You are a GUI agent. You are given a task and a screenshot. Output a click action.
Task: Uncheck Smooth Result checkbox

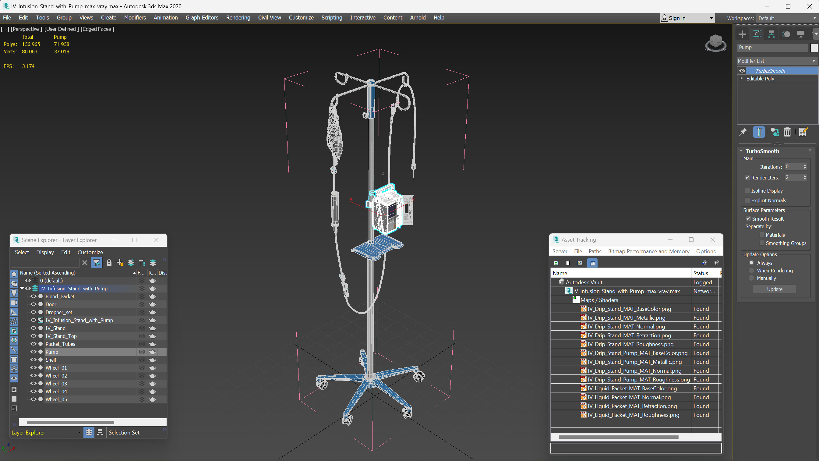[x=748, y=218]
